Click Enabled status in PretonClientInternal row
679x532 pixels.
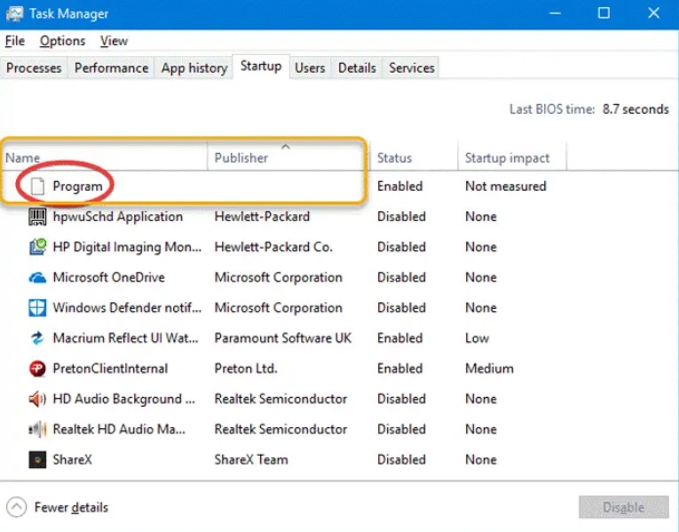pos(399,369)
